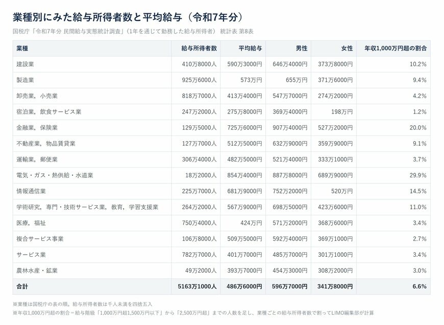Click the 平均給与 column header
This screenshot has height=325, width=444.
tap(250, 48)
